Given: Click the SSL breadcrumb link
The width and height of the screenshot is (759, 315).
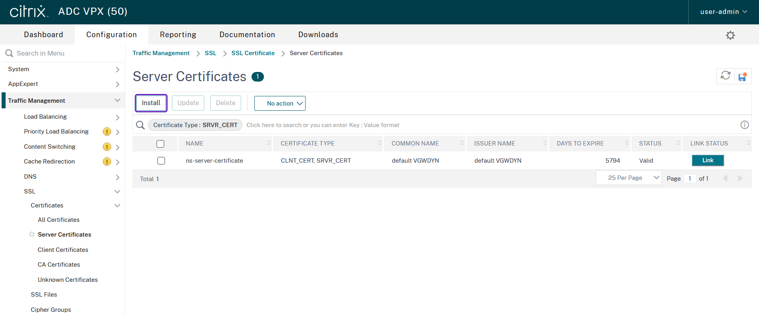Looking at the screenshot, I should (210, 53).
